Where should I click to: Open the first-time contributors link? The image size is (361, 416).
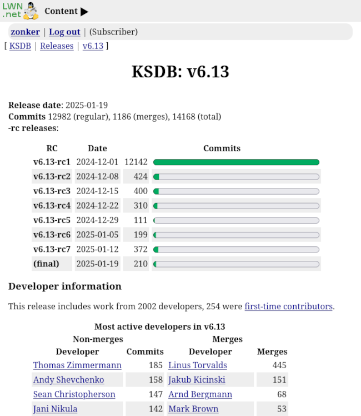coord(288,306)
